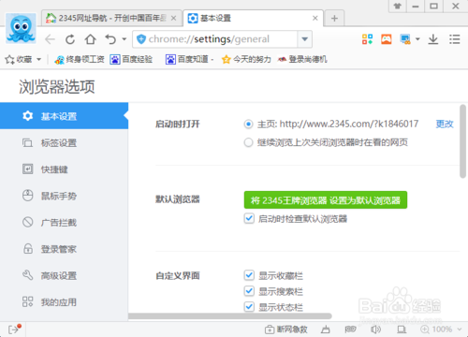Close the 基本设置 tab
The height and width of the screenshot is (337, 468).
pos(315,18)
